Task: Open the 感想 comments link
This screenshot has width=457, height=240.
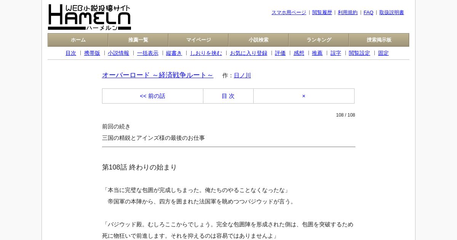Action: [299, 53]
